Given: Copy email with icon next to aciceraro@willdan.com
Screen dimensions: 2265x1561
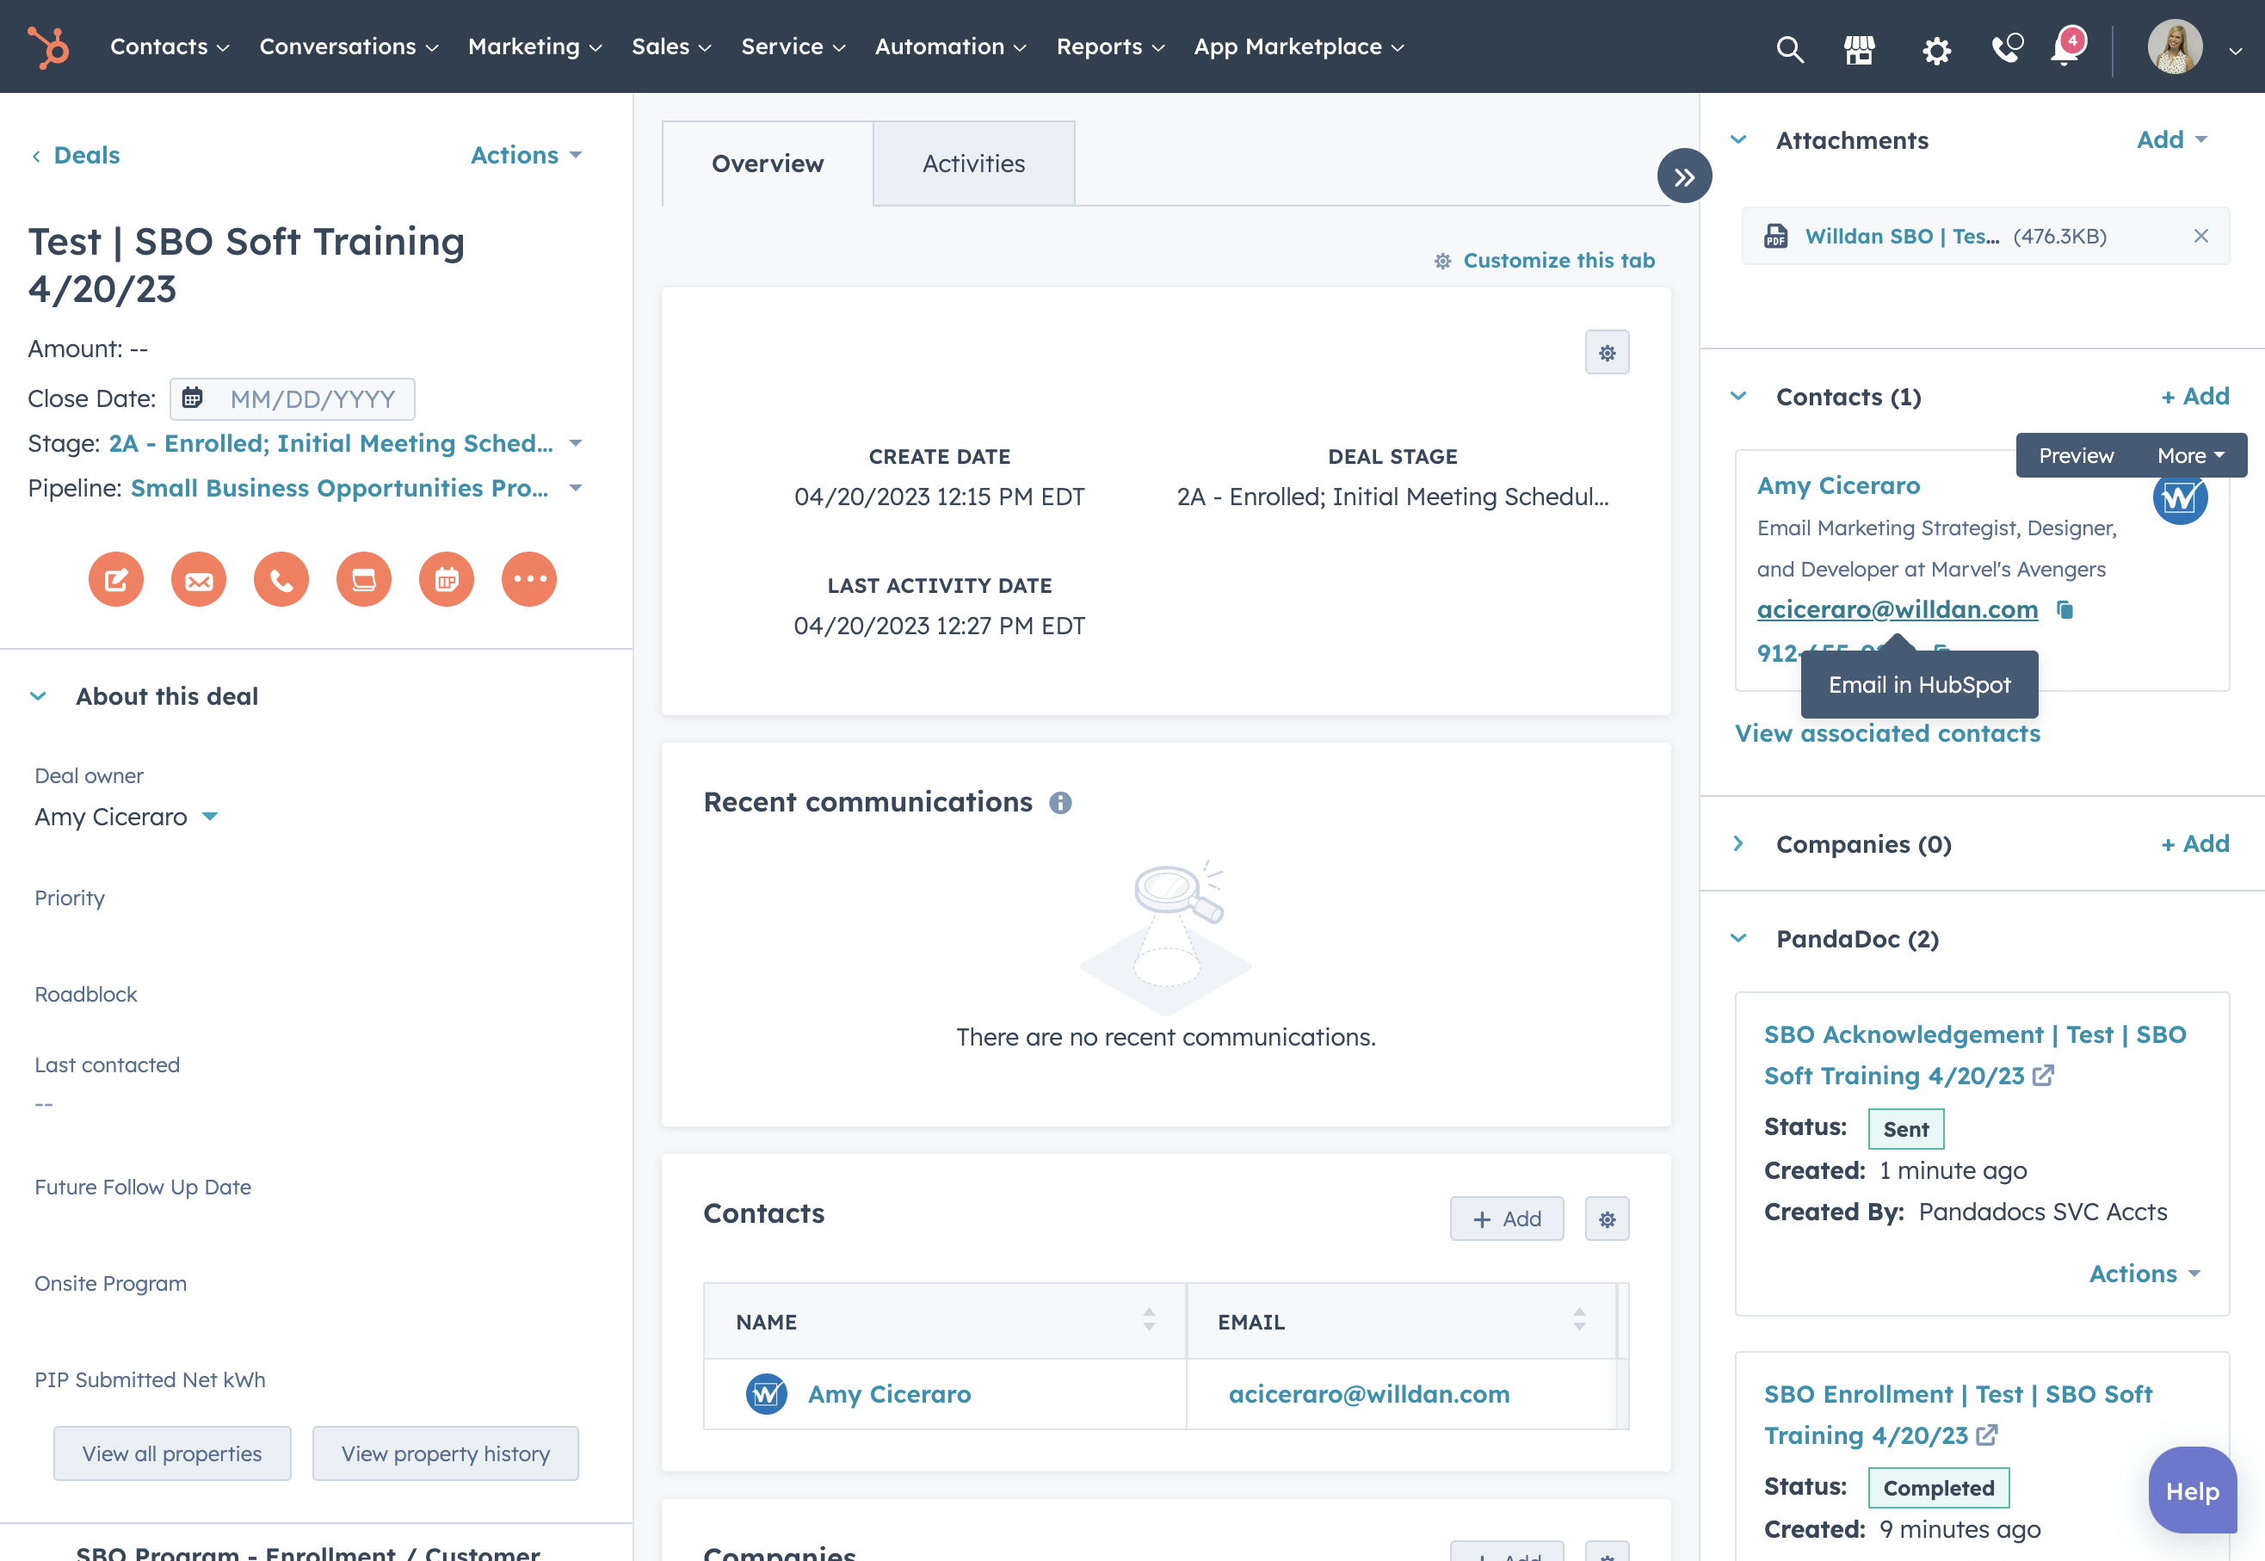Looking at the screenshot, I should (x=2064, y=609).
